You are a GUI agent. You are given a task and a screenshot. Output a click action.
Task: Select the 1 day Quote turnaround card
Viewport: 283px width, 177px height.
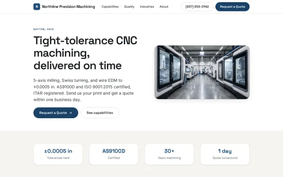pyautogui.click(x=225, y=154)
